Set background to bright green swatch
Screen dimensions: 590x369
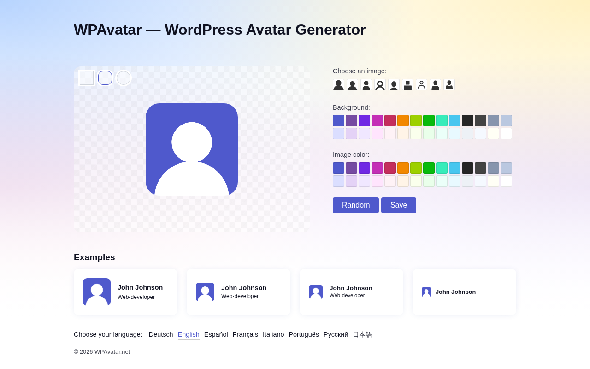coord(429,121)
